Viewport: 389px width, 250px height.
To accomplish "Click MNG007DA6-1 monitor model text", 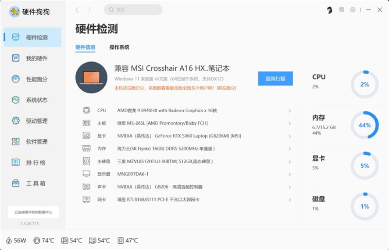I will pyautogui.click(x=133, y=174).
